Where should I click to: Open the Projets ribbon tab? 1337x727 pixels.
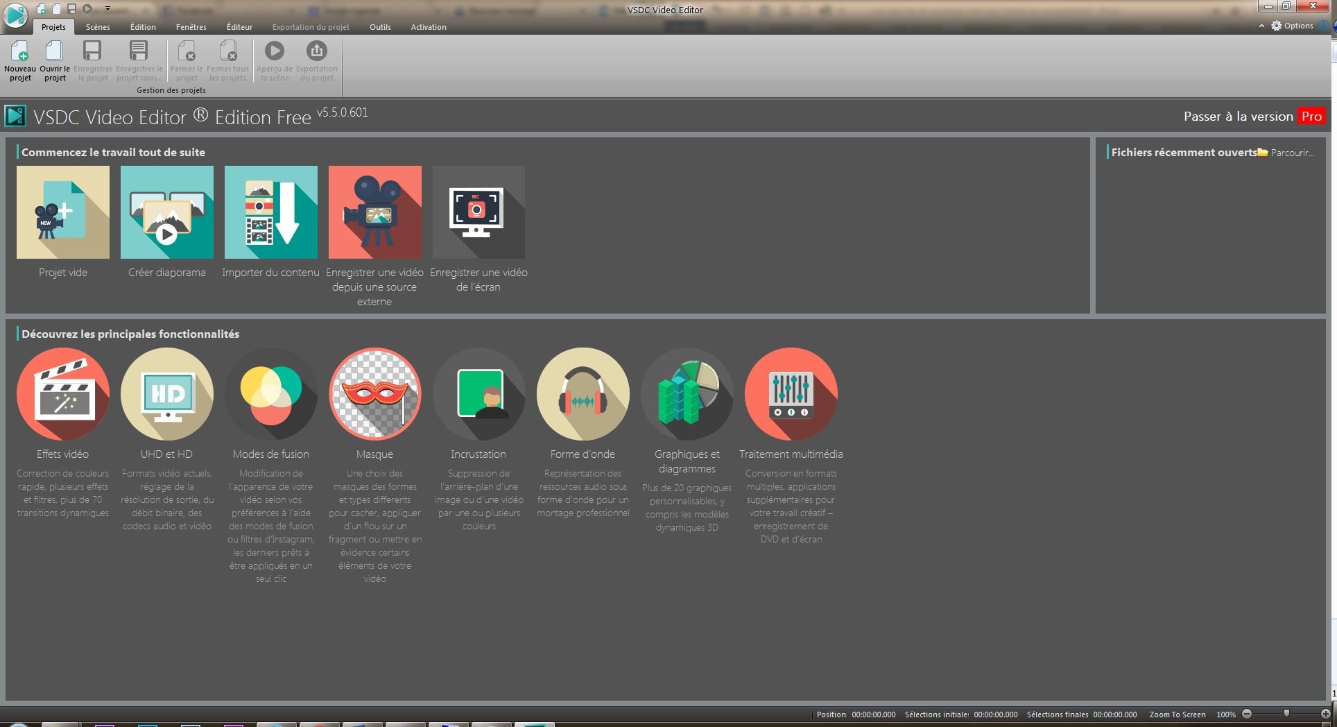point(53,27)
